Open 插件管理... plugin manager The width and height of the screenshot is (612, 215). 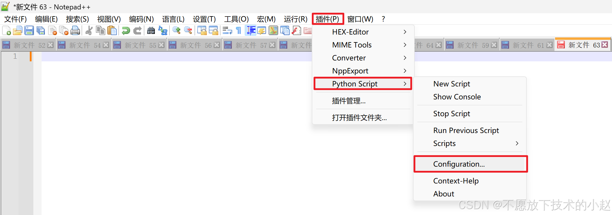pos(363,101)
